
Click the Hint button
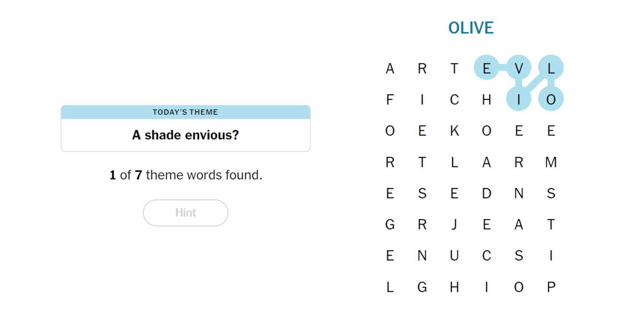185,212
